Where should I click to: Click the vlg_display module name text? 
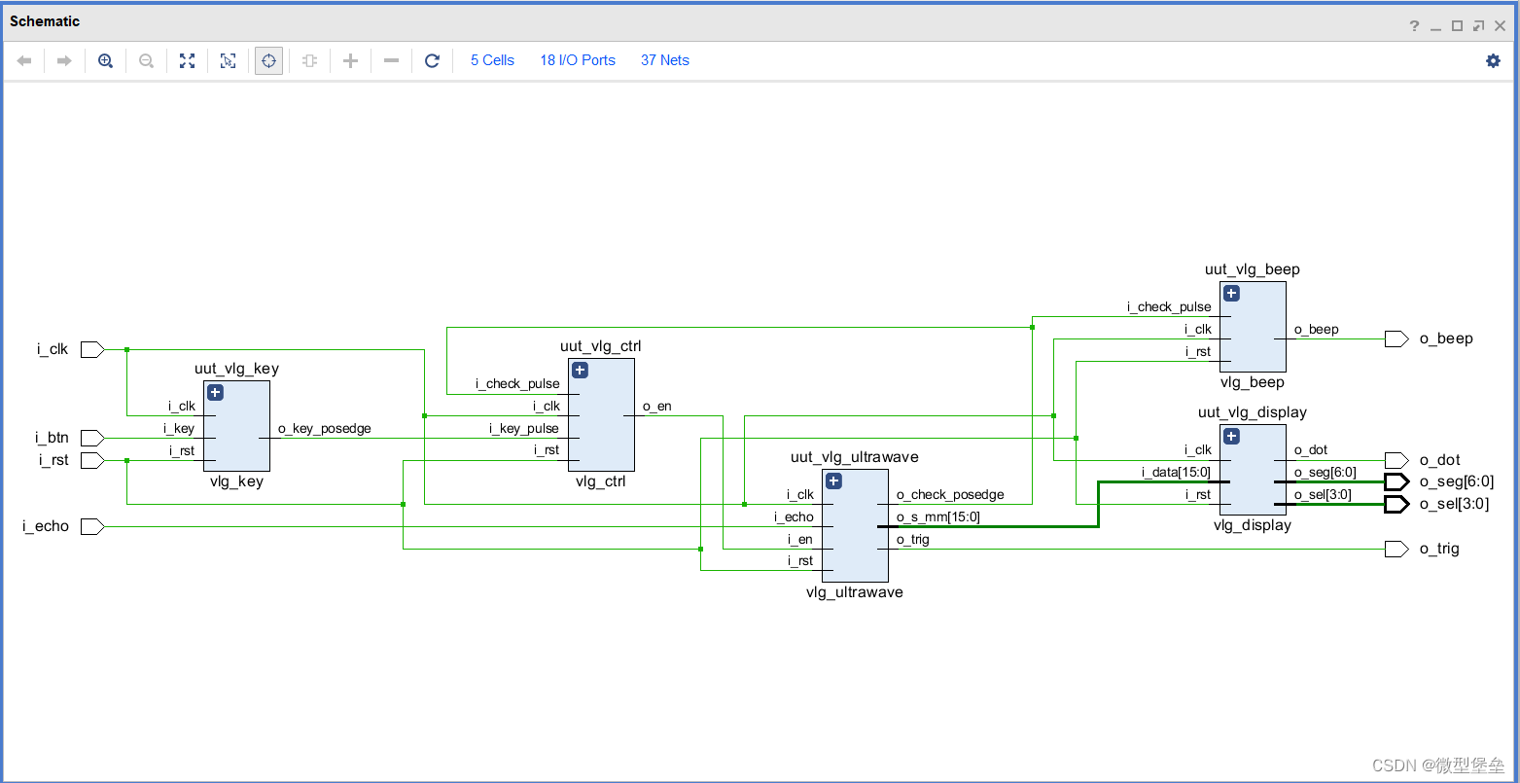point(1253,525)
